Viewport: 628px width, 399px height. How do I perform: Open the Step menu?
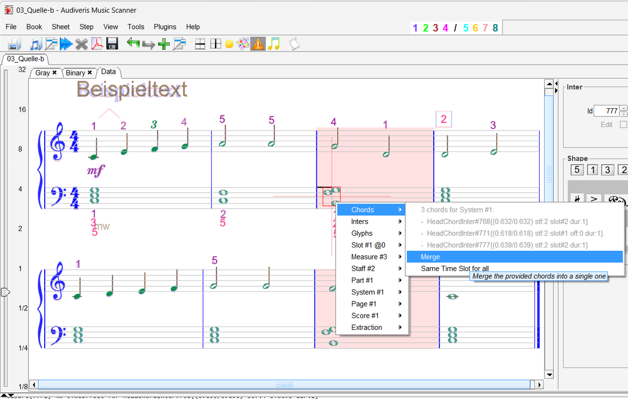pos(86,27)
